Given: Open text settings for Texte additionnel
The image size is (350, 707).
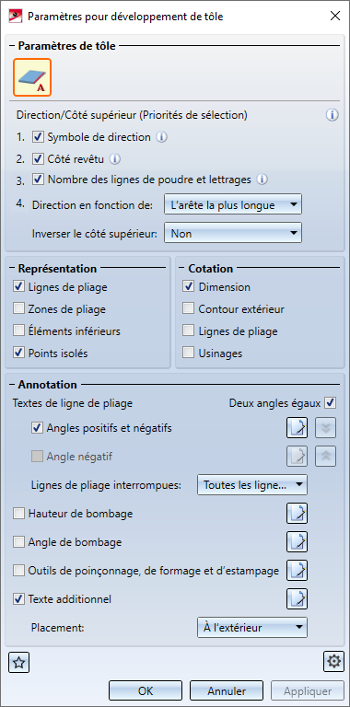Looking at the screenshot, I should pyautogui.click(x=297, y=599).
